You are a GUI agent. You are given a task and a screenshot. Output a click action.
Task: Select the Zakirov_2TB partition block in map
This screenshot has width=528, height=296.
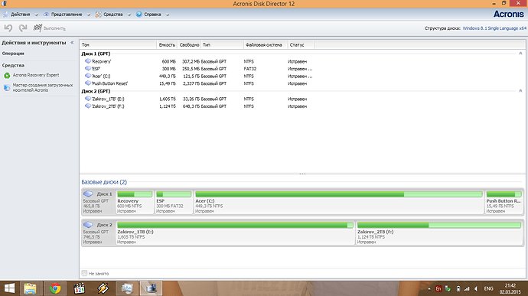pos(439,233)
